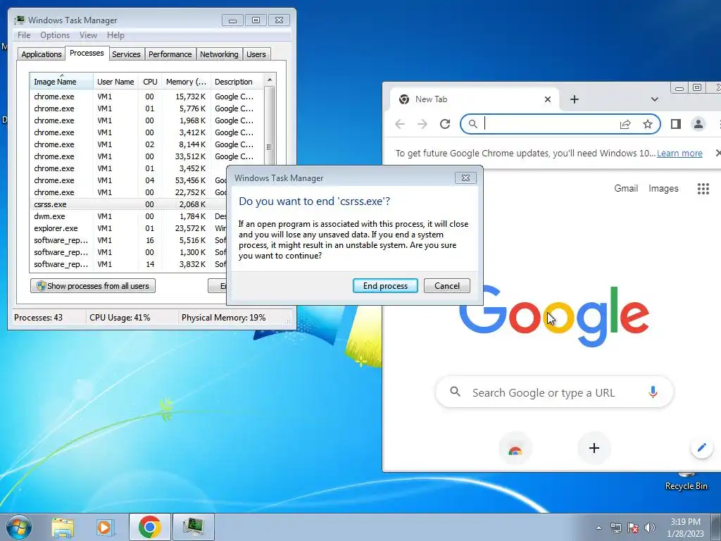
Task: Open the Windows Start menu
Action: click(x=19, y=527)
